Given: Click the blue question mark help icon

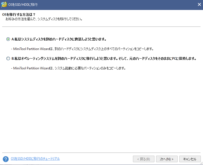Looking at the screenshot, I should (6, 159).
